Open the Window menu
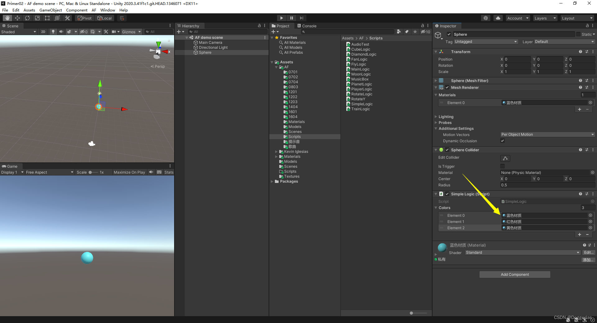The width and height of the screenshot is (597, 323). coord(108,10)
